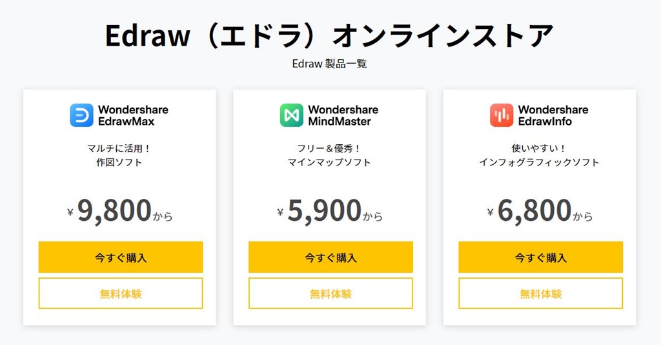Buy EdrawMax with 今すぐ購入 button
661x345 pixels.
[x=121, y=257]
